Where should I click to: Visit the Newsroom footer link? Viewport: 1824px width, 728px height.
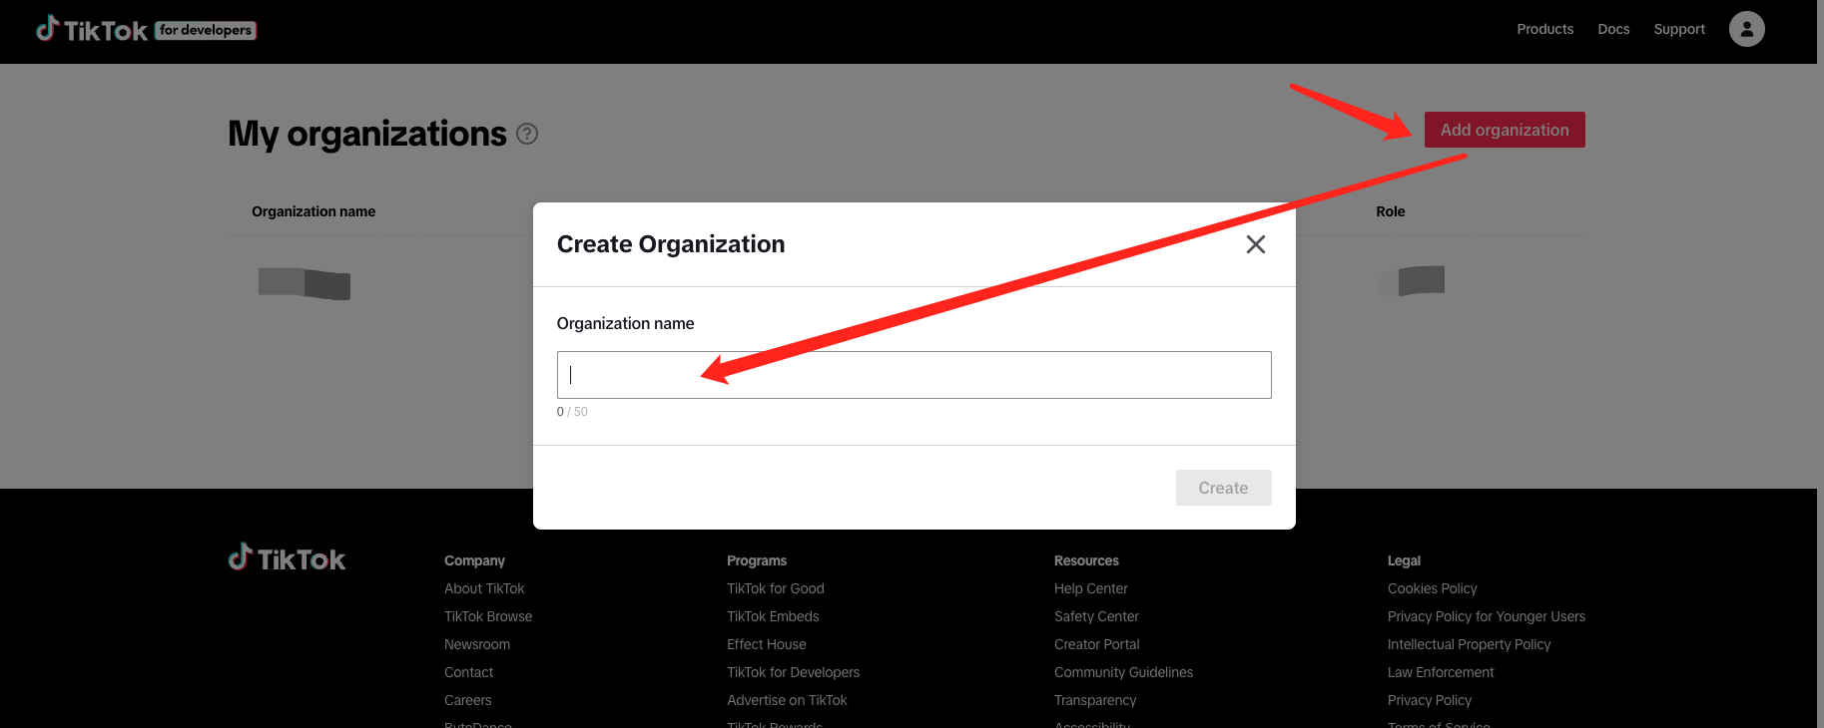[477, 644]
